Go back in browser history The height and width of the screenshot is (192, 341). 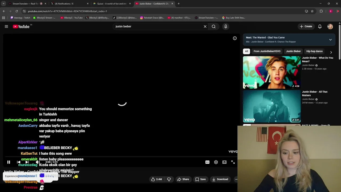point(4,11)
